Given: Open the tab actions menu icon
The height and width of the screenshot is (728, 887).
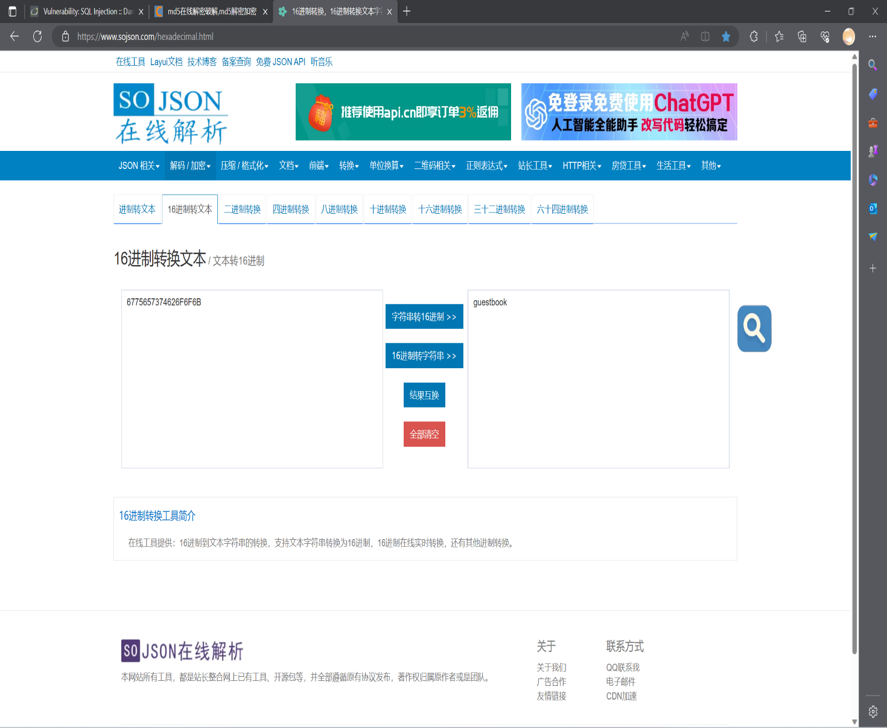Looking at the screenshot, I should point(12,11).
